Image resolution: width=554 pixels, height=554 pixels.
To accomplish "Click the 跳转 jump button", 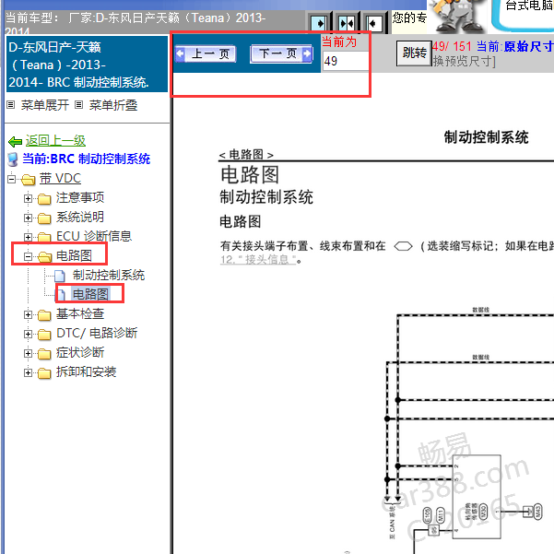I will point(414,53).
